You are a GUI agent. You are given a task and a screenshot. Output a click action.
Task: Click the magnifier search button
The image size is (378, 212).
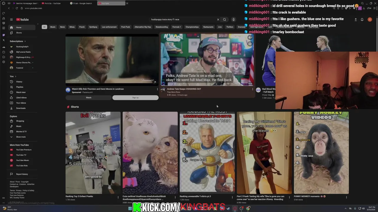click(x=224, y=20)
